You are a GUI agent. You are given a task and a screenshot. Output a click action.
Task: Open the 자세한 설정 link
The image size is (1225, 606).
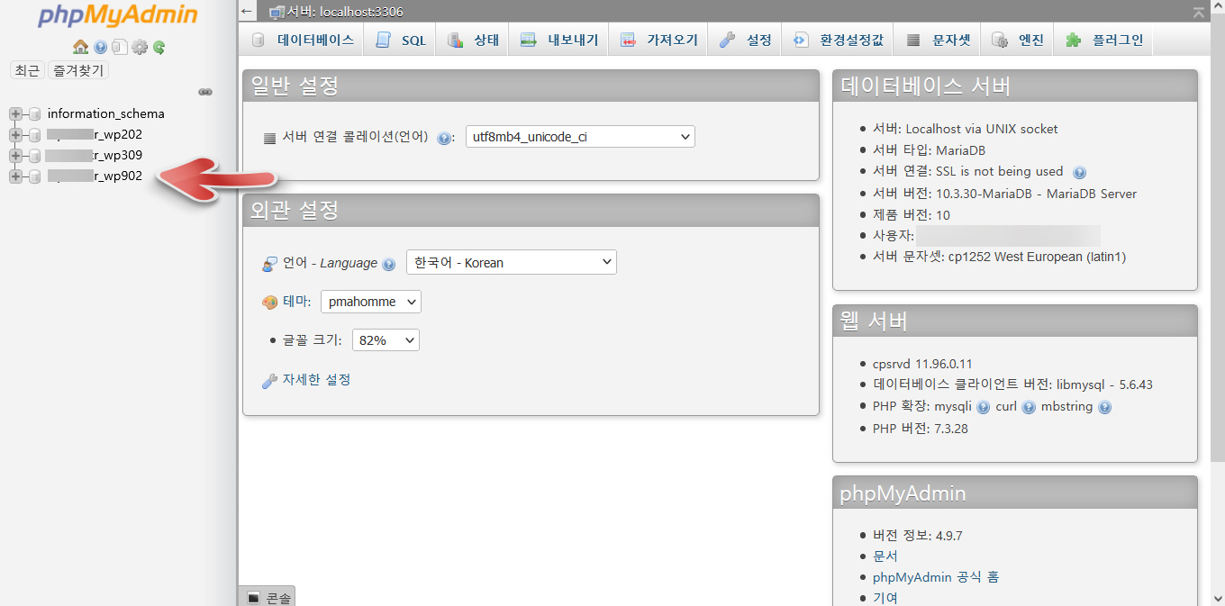point(316,380)
